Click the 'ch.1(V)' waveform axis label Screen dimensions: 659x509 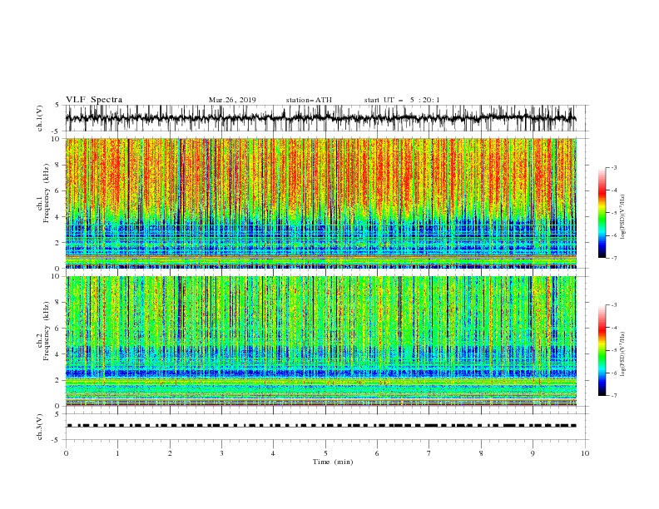pyautogui.click(x=40, y=118)
